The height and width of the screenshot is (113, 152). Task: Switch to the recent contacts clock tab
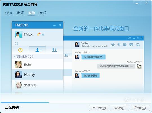tap(20, 50)
